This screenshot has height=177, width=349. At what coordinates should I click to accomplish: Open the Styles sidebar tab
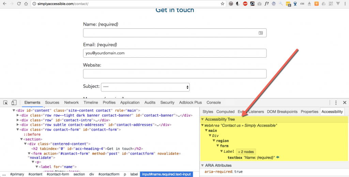point(208,112)
